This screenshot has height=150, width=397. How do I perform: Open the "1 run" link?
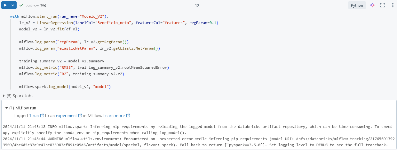[34, 115]
